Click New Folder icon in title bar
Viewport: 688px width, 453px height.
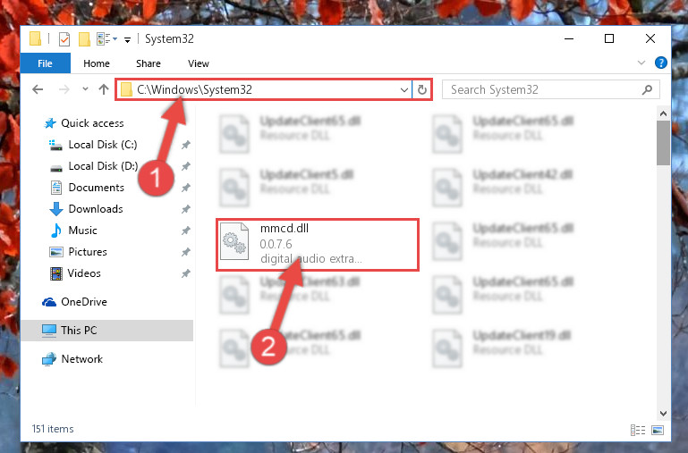tap(84, 39)
